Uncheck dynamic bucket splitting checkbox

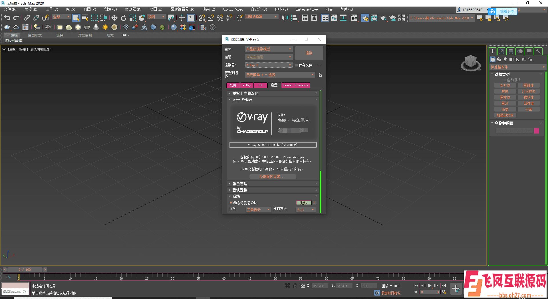pos(231,203)
